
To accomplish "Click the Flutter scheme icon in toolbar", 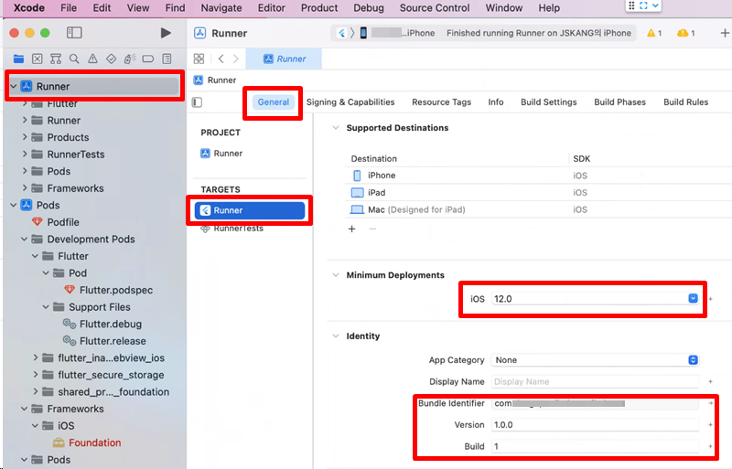I will pos(341,33).
